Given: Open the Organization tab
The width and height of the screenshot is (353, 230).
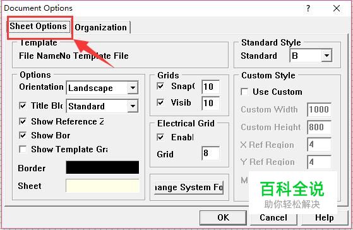Looking at the screenshot, I should tap(101, 28).
